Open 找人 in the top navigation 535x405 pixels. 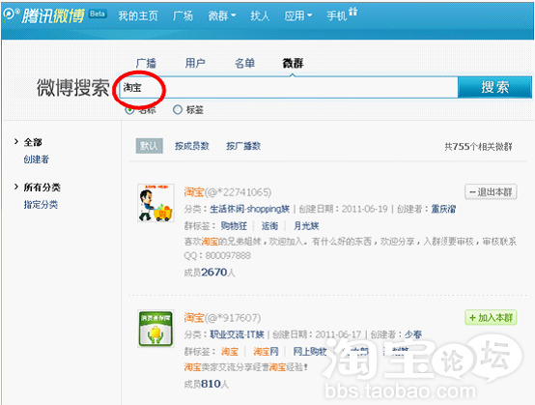click(260, 15)
